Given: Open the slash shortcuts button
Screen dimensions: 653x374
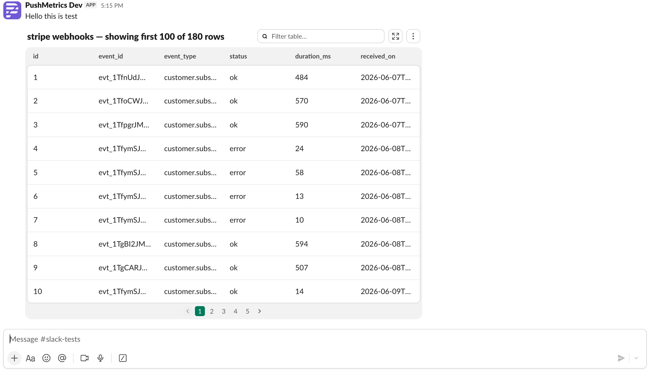Looking at the screenshot, I should (x=123, y=358).
